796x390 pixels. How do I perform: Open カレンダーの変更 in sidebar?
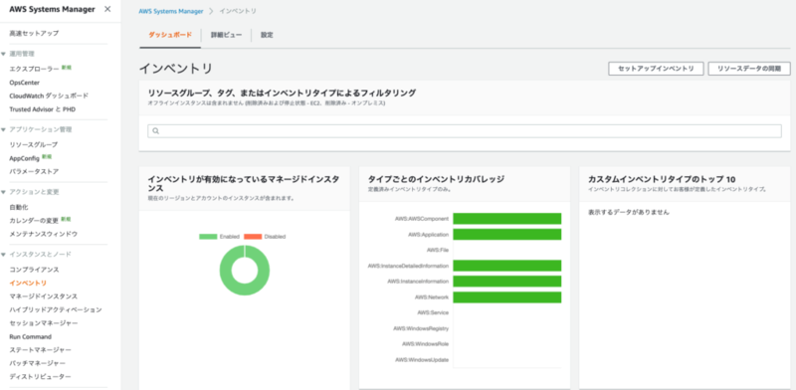(x=34, y=221)
